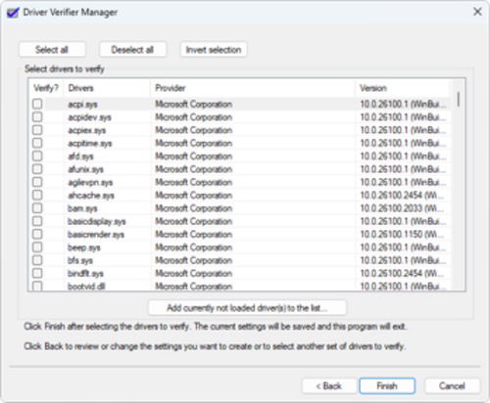This screenshot has width=490, height=403.
Task: Sort list by Provider column header
Action: [253, 88]
